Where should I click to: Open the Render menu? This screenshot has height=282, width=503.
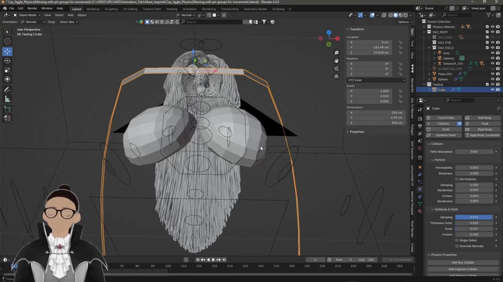click(32, 8)
